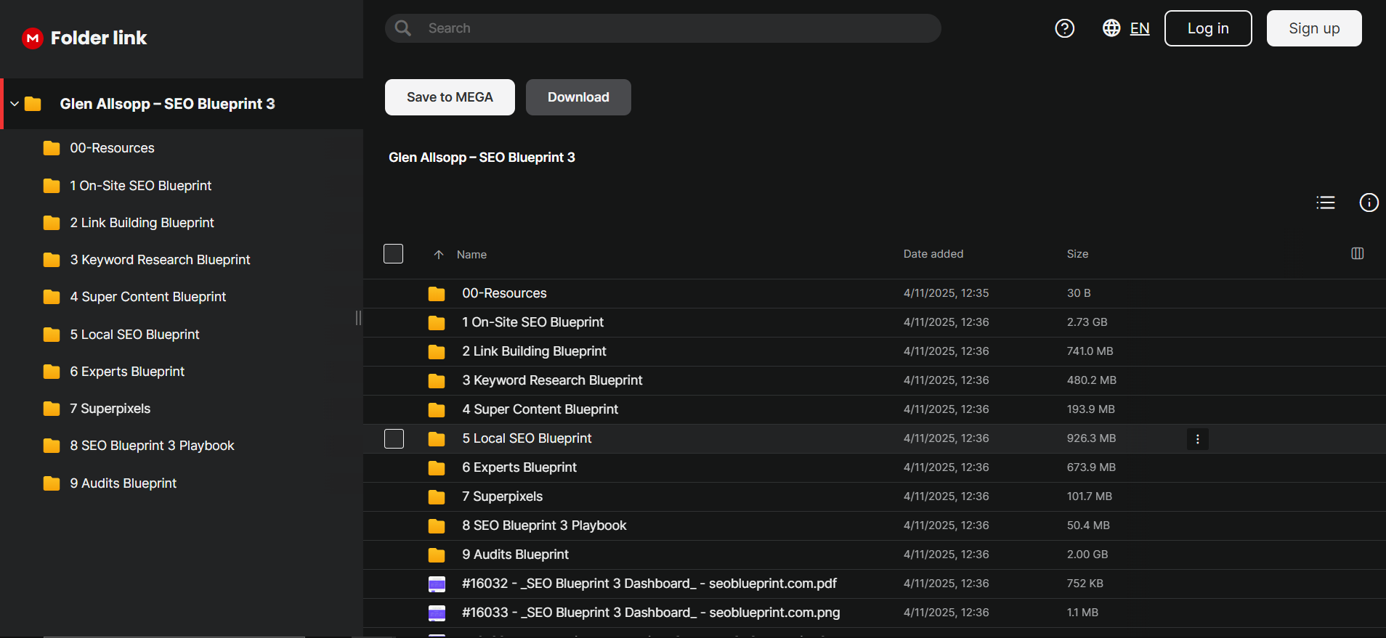Viewport: 1386px width, 638px height.
Task: Click the Sign up button
Action: point(1314,28)
